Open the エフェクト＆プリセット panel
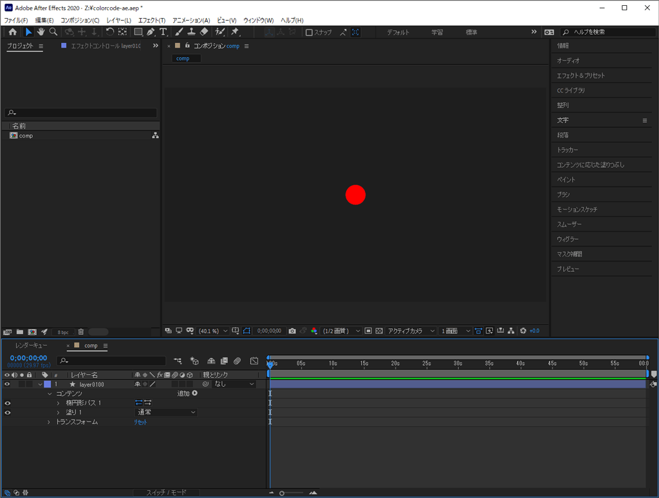 pyautogui.click(x=581, y=76)
